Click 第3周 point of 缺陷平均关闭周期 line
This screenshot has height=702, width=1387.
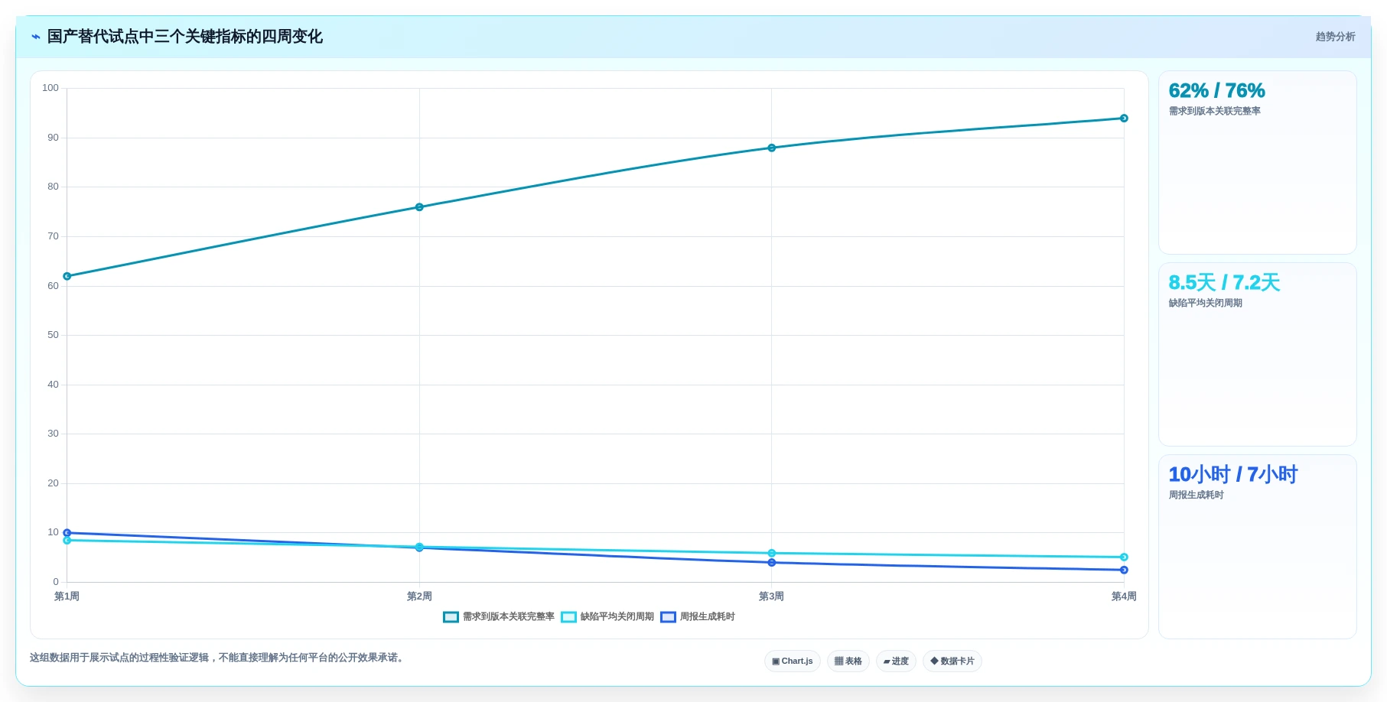point(772,553)
